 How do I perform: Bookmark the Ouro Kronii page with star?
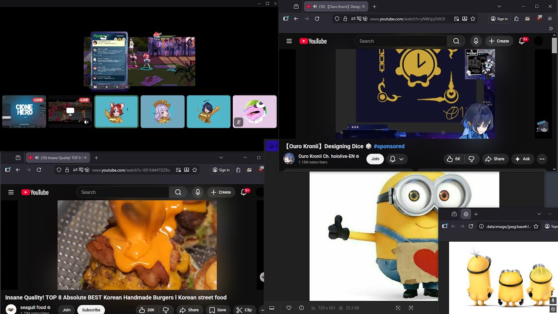[x=473, y=19]
